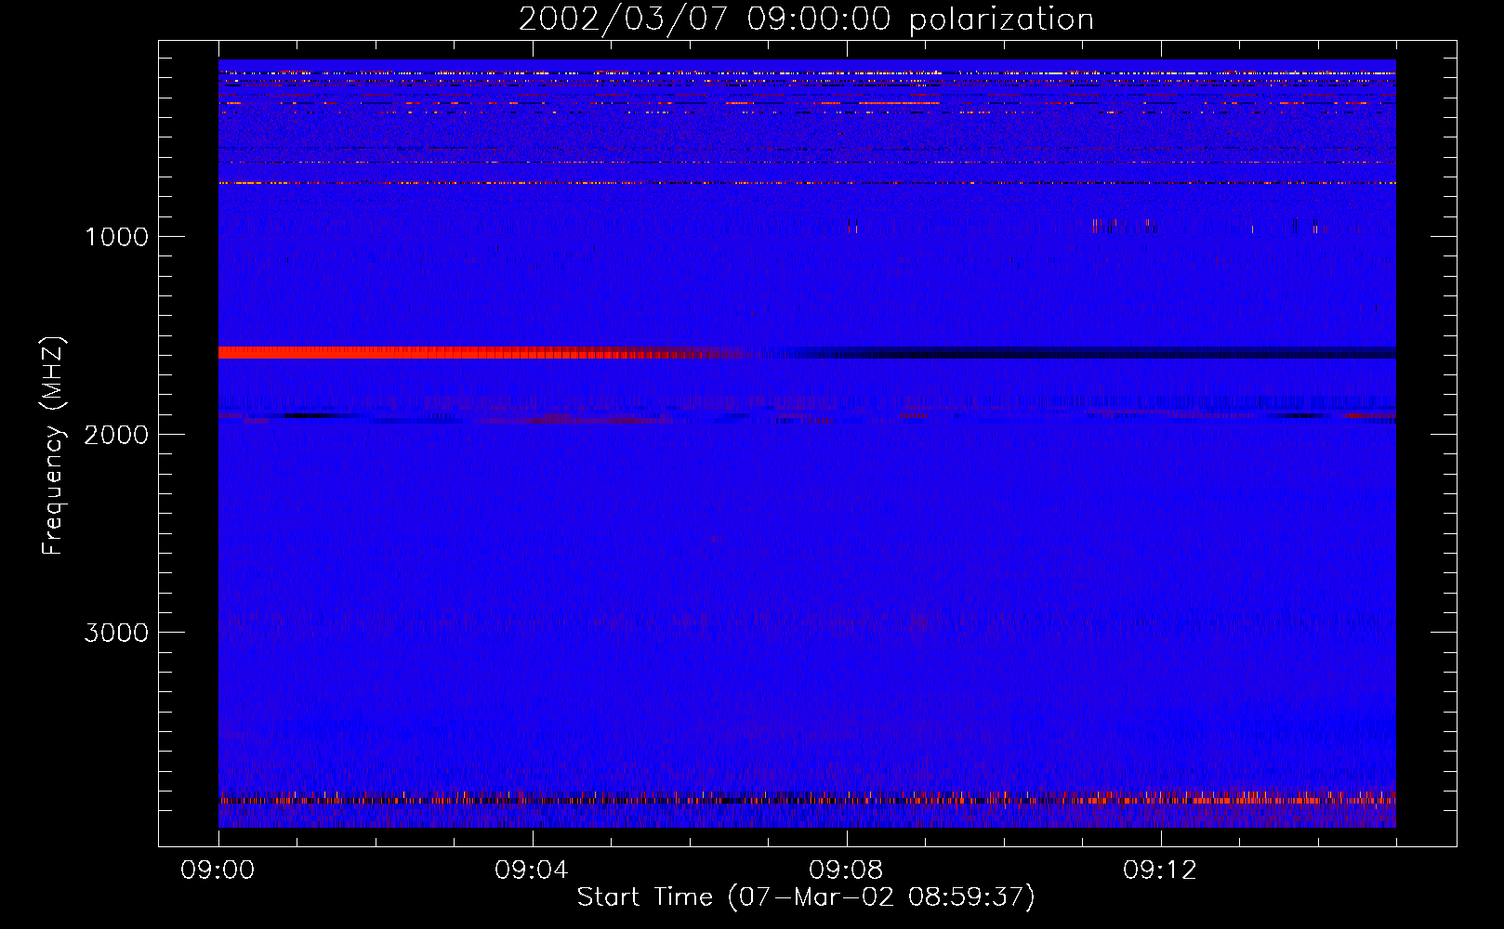Image resolution: width=1504 pixels, height=929 pixels.
Task: Click the 3000 frequency tick label
Action: coord(116,633)
